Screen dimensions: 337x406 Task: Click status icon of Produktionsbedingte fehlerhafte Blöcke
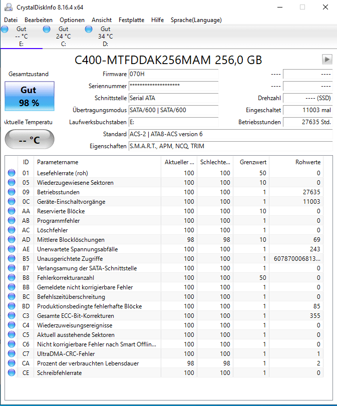(x=12, y=306)
